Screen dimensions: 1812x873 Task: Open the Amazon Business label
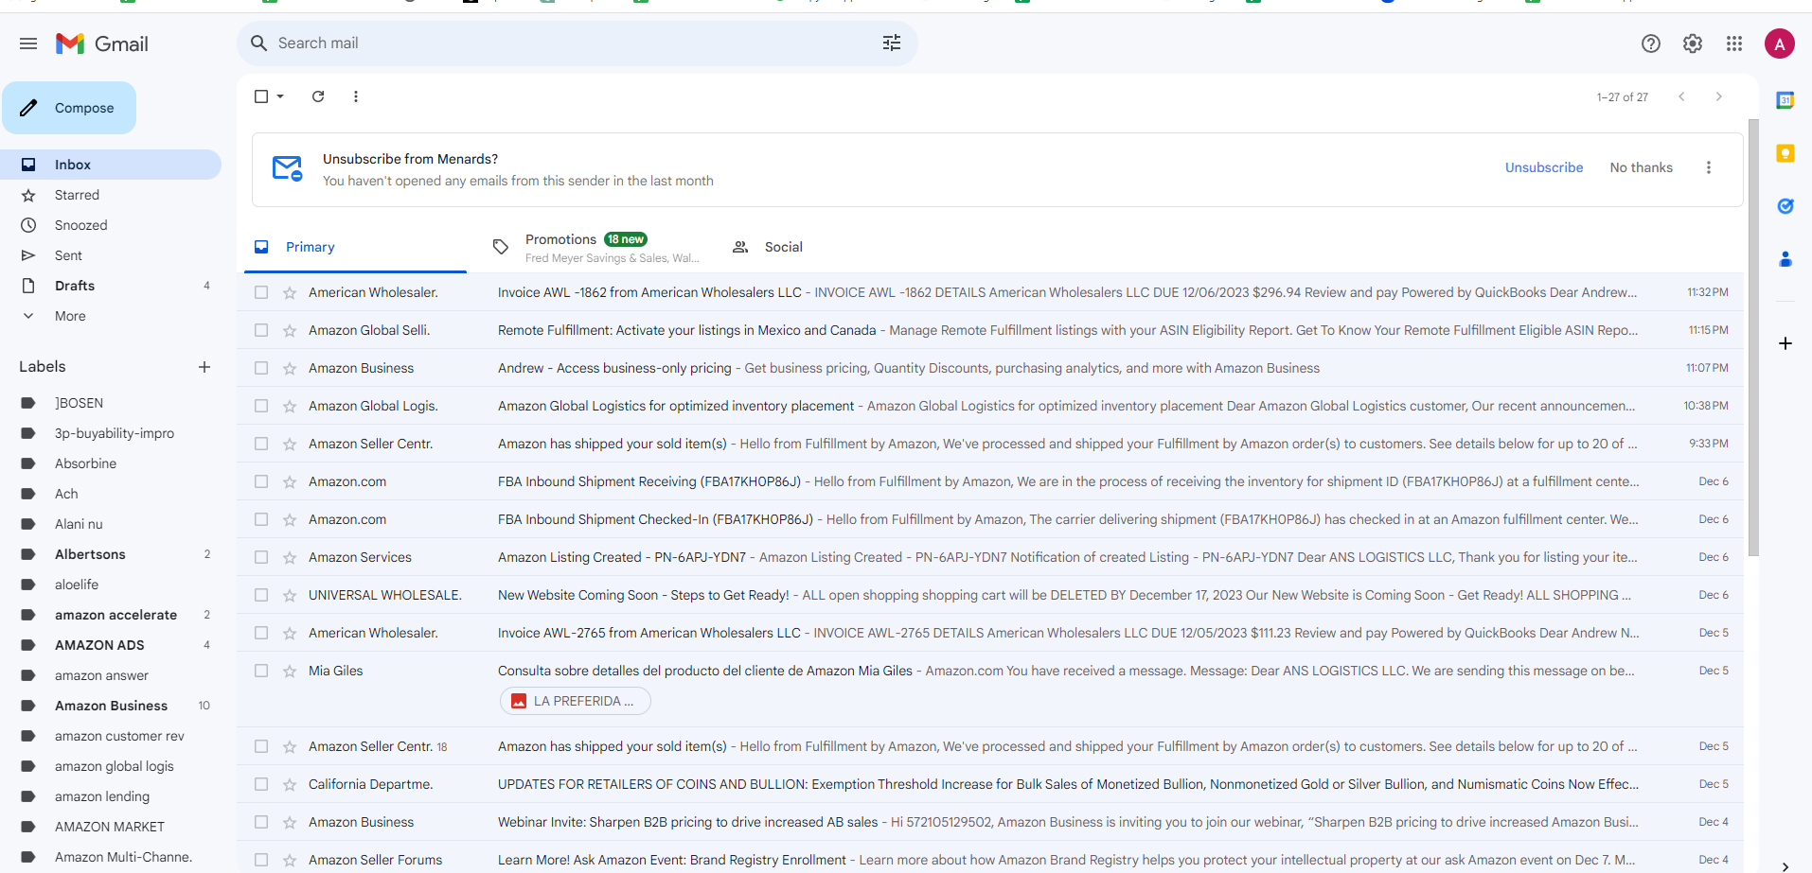[111, 706]
